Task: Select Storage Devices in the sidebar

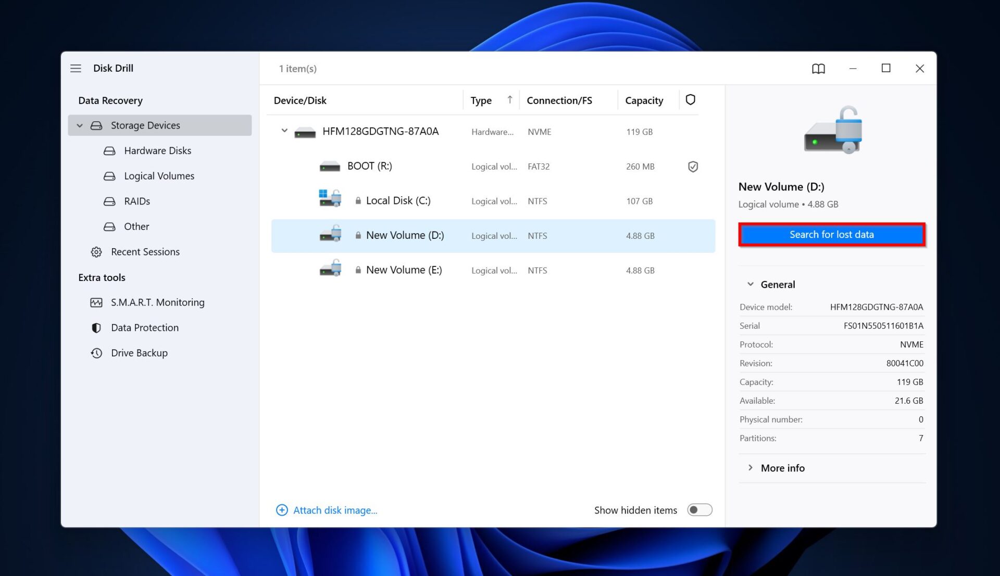Action: coord(145,125)
